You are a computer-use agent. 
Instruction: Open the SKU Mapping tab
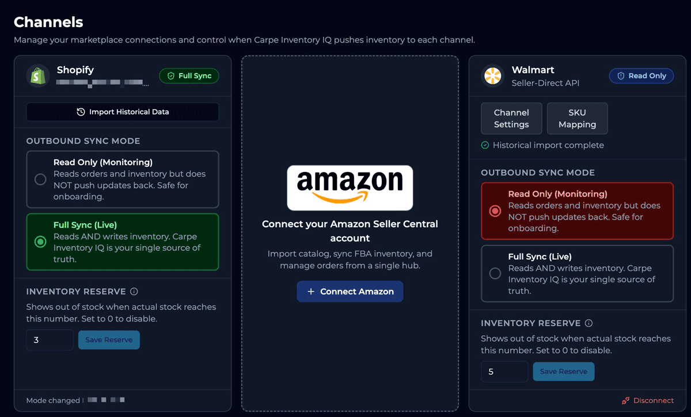point(577,118)
